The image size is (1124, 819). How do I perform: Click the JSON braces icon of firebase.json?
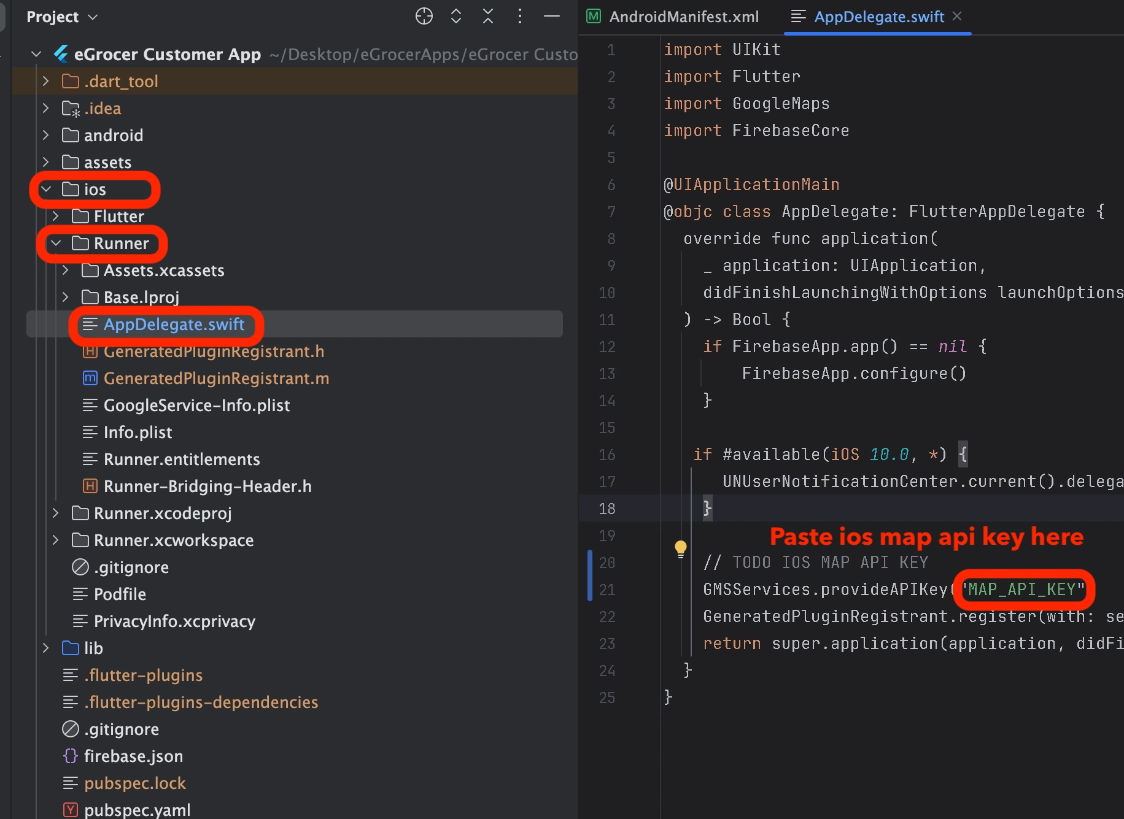(71, 756)
